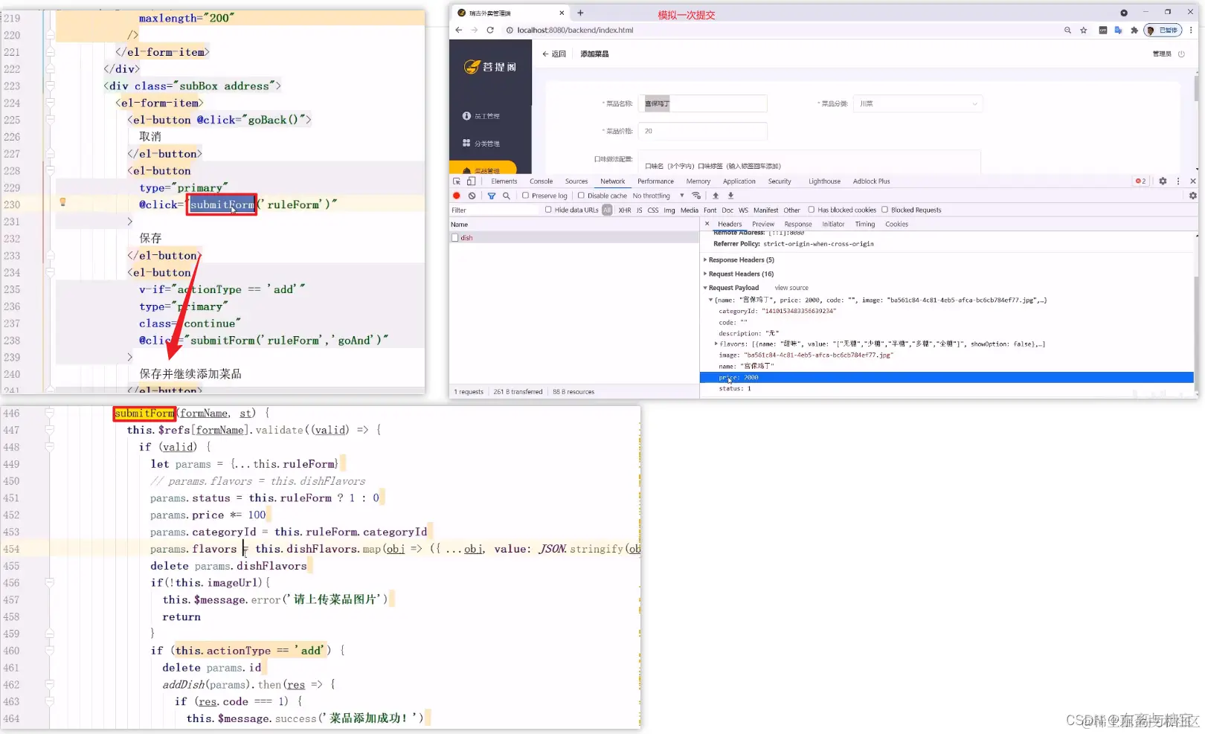Open 员工管理 in the app sidebar
Screen dimensions: 1205x734
click(x=481, y=116)
